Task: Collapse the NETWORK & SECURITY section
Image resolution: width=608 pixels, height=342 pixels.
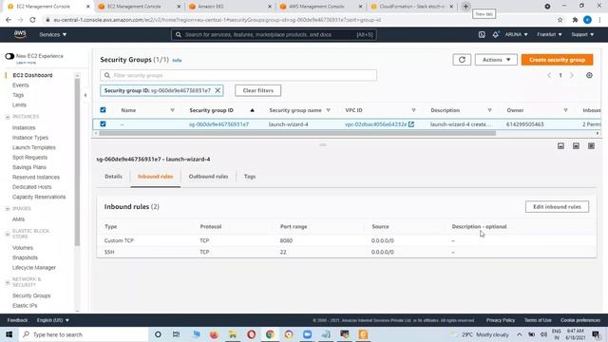Action: coord(8,282)
